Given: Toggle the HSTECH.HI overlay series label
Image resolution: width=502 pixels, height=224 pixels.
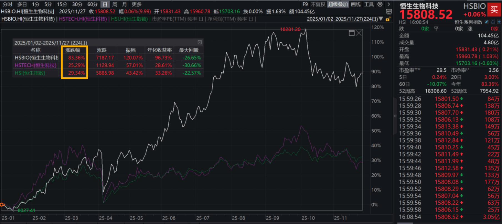Looking at the screenshot, I should (x=83, y=19).
